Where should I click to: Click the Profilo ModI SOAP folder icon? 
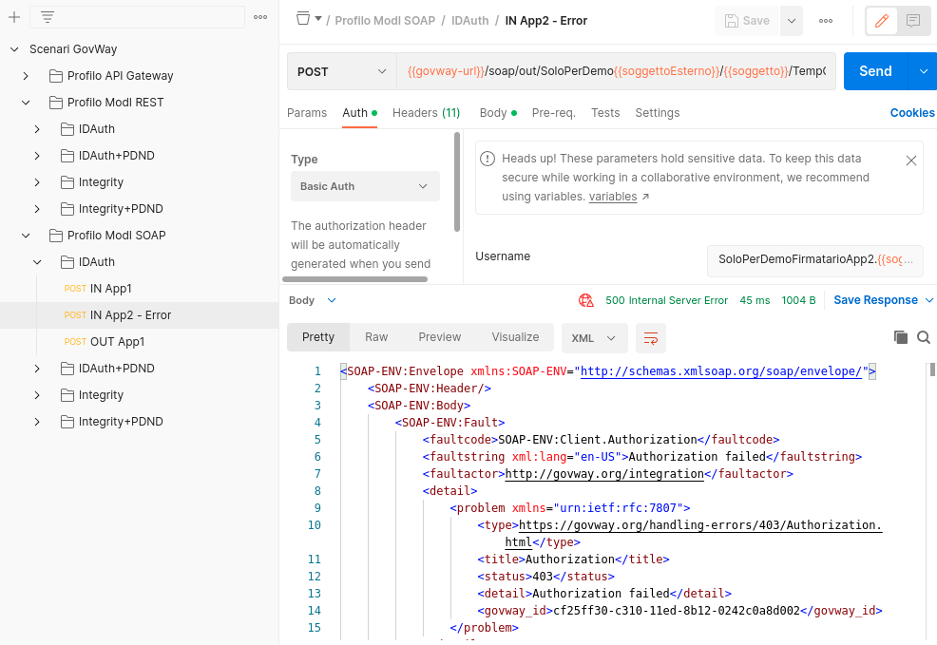click(56, 236)
